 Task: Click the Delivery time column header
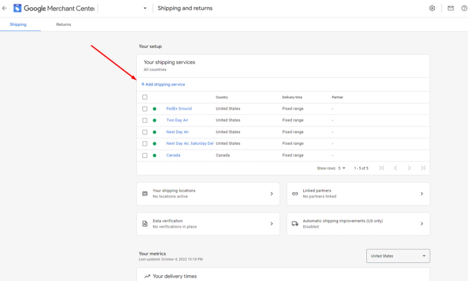pos(292,97)
